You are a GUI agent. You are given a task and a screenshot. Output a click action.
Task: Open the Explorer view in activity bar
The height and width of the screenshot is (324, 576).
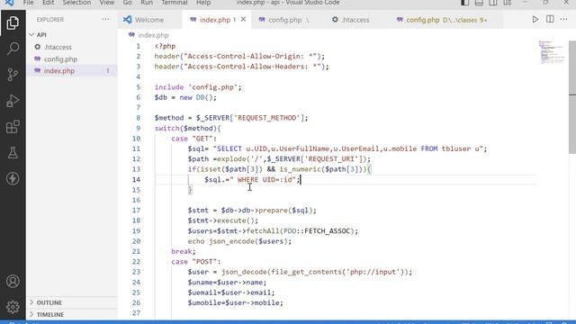(13, 23)
